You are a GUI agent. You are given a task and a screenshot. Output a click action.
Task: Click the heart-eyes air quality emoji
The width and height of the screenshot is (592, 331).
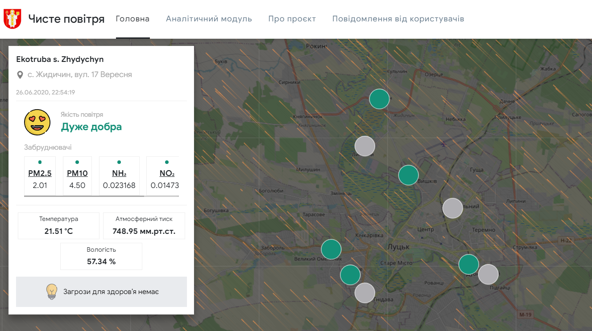coord(37,122)
